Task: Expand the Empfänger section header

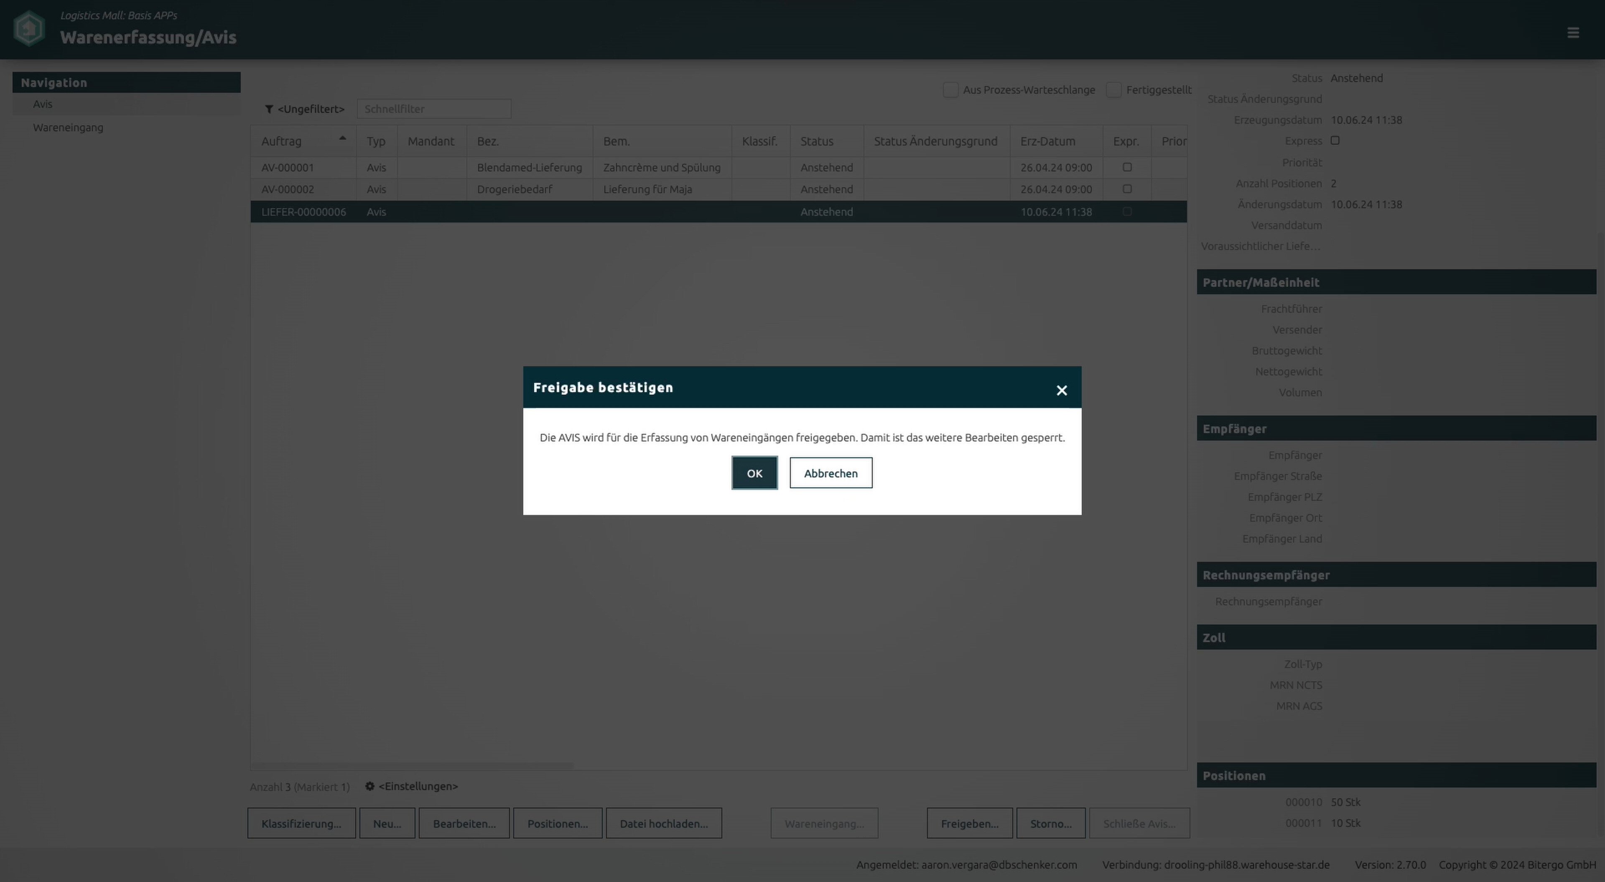Action: (1396, 429)
